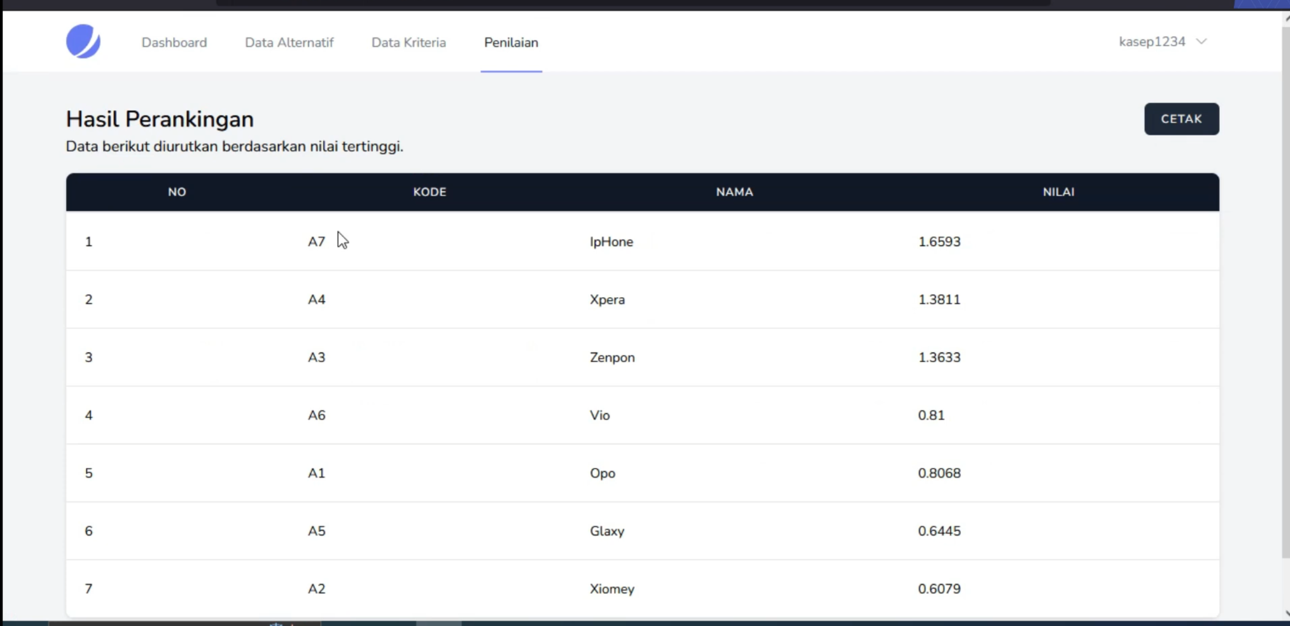
Task: Click the Xiomey name cell
Action: pyautogui.click(x=612, y=589)
